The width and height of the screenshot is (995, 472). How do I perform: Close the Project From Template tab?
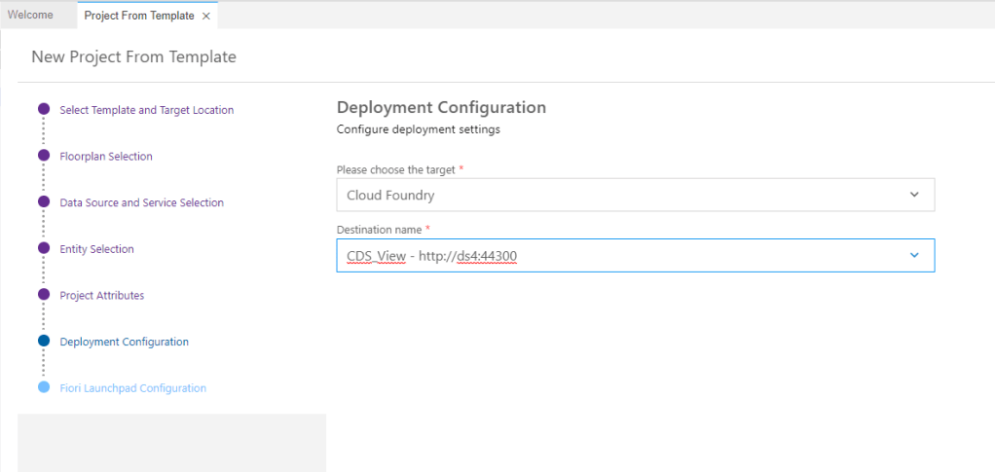click(206, 16)
